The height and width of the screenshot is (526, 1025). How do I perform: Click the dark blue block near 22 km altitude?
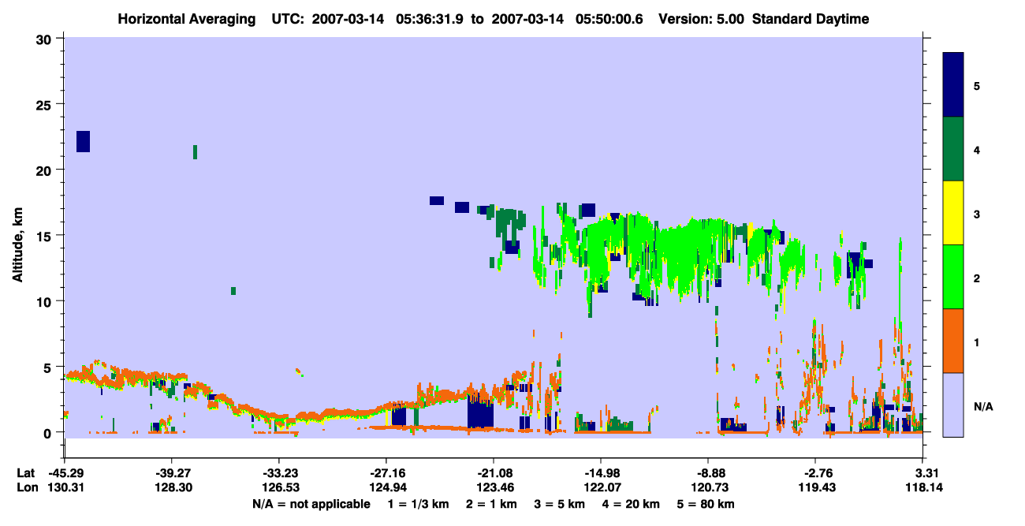83,141
